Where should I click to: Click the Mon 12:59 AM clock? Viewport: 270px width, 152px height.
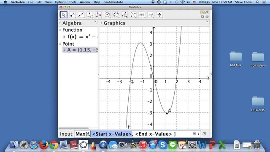click(222, 2)
